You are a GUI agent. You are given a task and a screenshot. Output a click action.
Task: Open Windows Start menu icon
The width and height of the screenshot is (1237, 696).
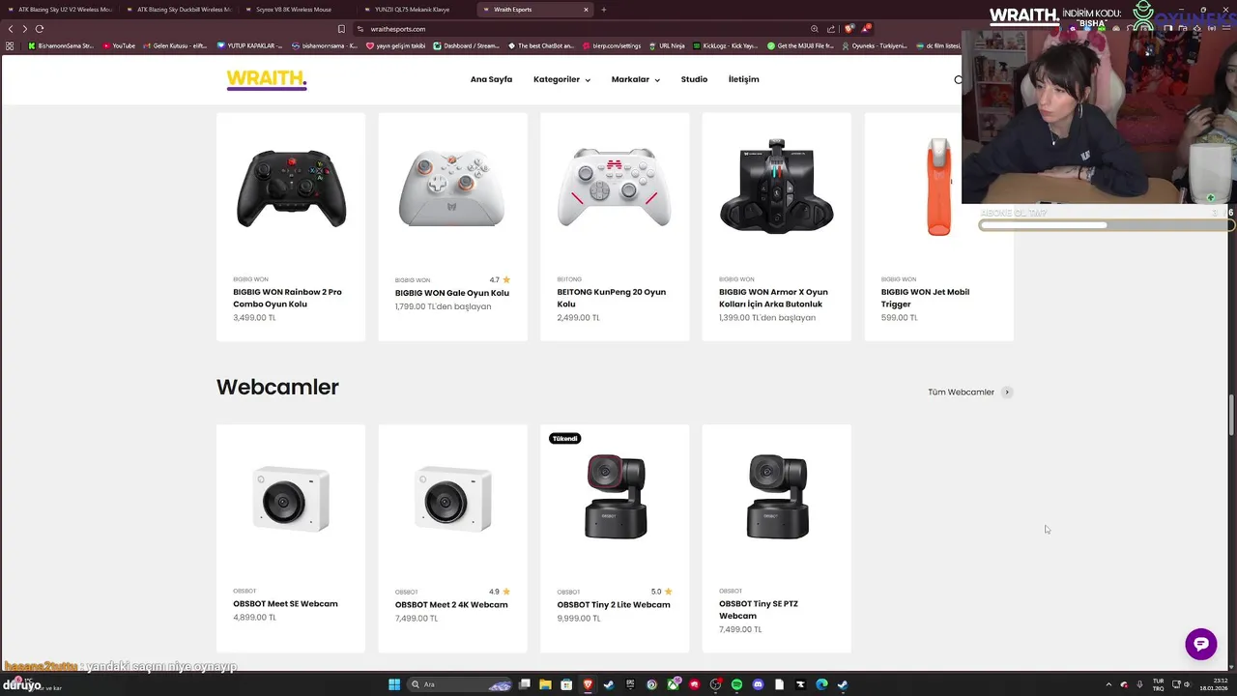coord(394,684)
